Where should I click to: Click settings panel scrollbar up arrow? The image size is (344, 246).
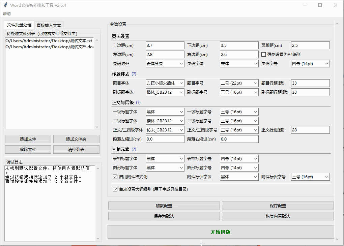tap(337, 24)
